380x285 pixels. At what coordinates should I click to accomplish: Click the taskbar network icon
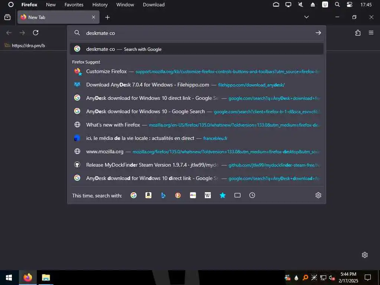point(323,278)
